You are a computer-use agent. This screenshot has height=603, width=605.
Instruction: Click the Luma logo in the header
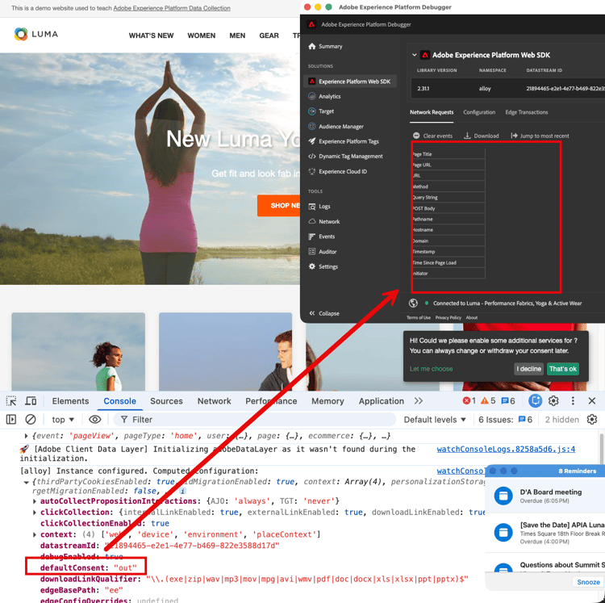pos(36,35)
